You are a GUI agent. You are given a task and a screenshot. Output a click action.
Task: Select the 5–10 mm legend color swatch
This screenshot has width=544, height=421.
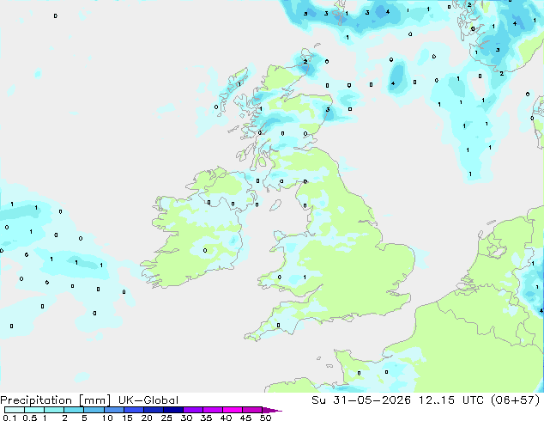pyautogui.click(x=94, y=410)
